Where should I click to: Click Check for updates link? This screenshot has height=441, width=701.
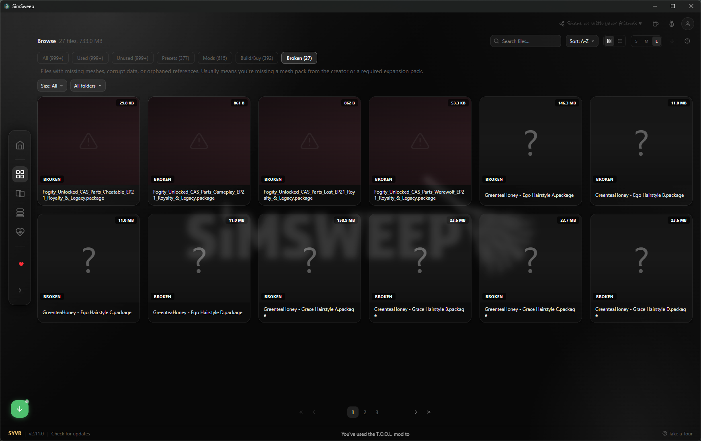point(71,434)
